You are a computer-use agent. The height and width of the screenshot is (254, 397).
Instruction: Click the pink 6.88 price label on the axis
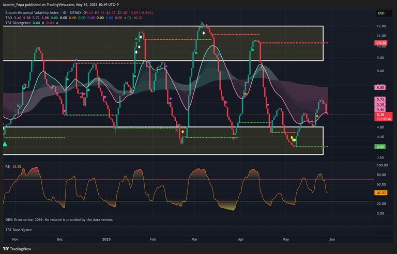(x=380, y=87)
